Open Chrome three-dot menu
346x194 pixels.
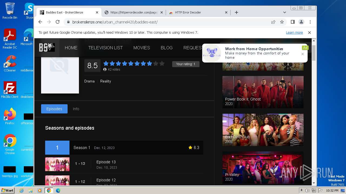[x=310, y=22]
